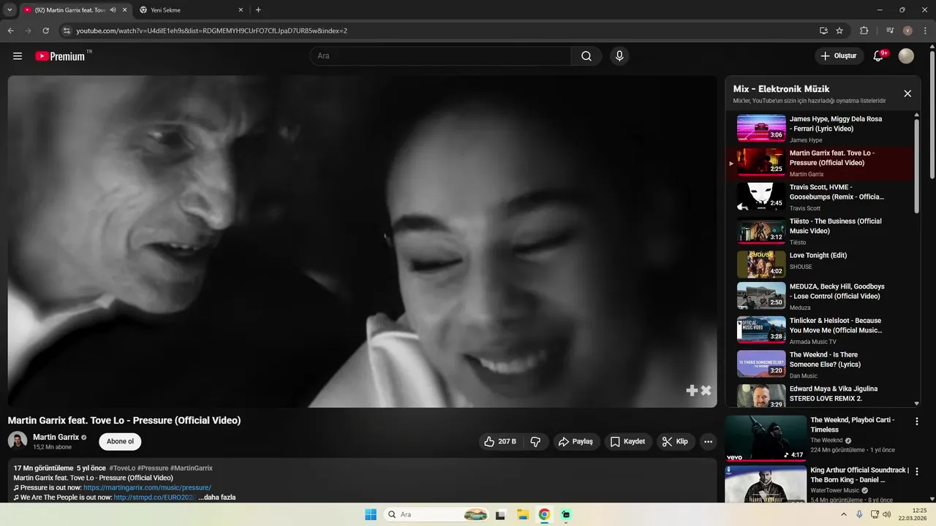The image size is (936, 526).
Task: Select the Martin Garrix YouTube tab
Action: (75, 10)
